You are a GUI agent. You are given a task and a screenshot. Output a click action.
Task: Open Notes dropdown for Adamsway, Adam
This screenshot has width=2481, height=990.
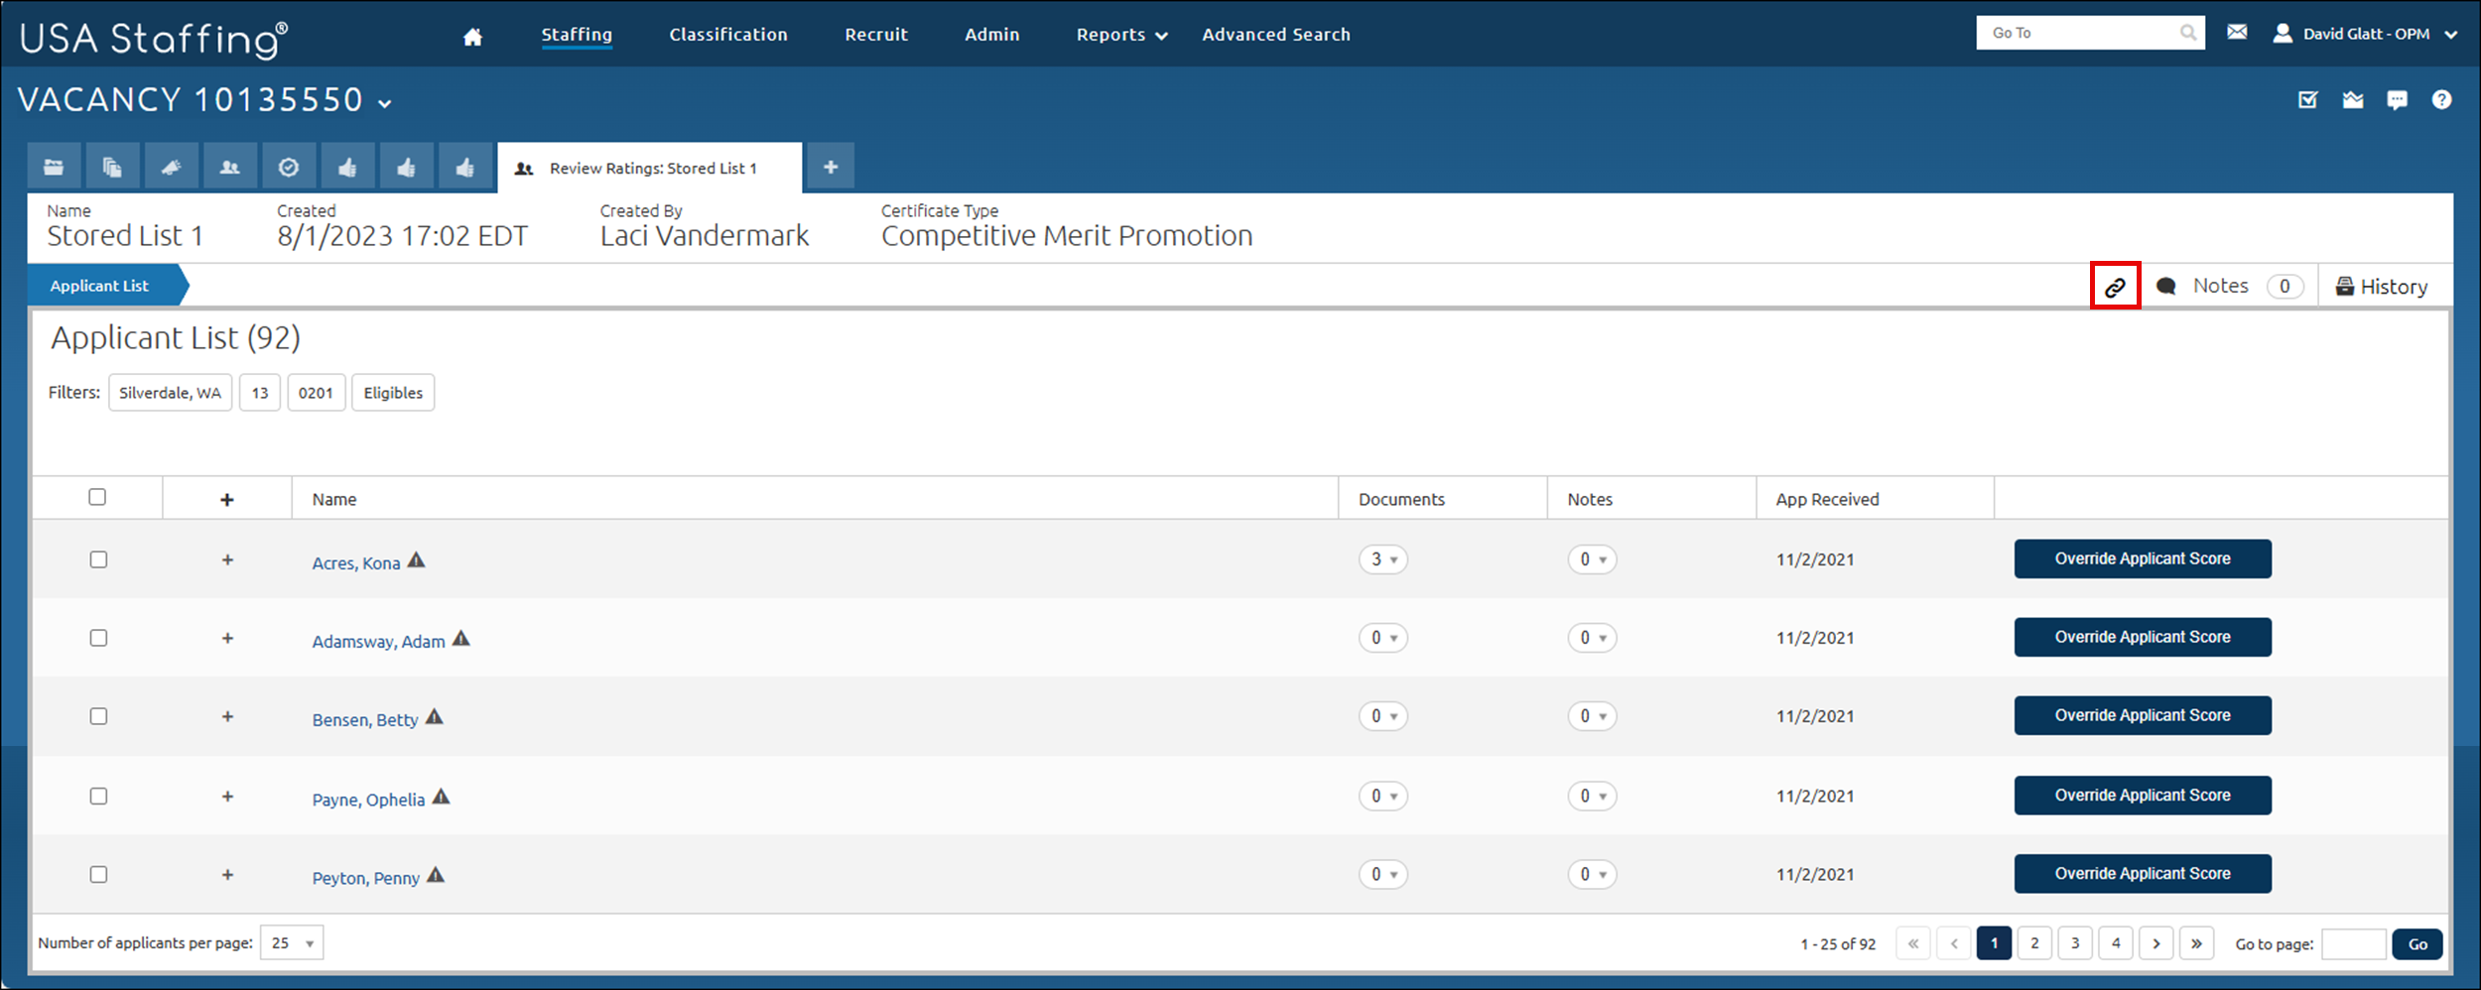(x=1592, y=638)
